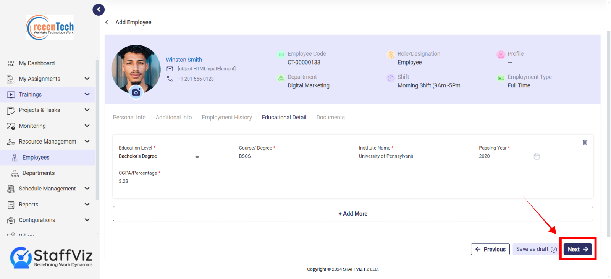Image resolution: width=611 pixels, height=279 pixels.
Task: Click the recenTech logo
Action: click(x=50, y=27)
